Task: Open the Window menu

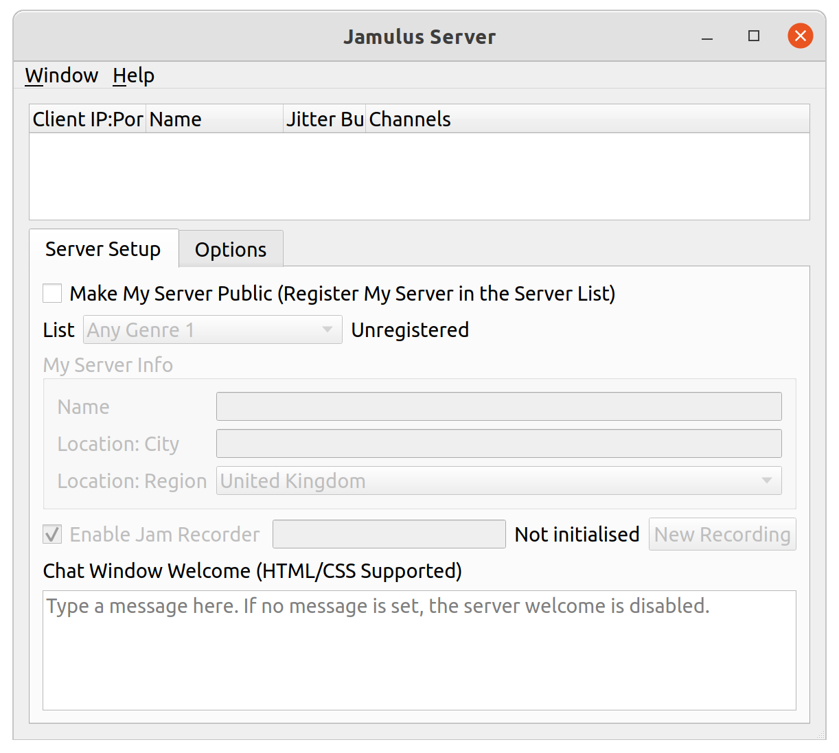Action: pyautogui.click(x=62, y=76)
